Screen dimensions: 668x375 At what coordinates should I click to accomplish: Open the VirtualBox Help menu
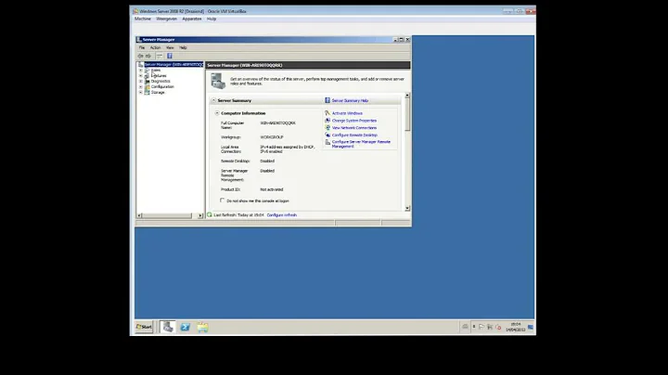[212, 19]
